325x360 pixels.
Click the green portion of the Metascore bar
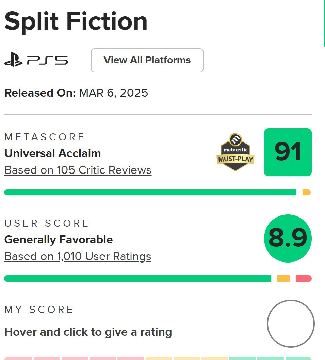(x=150, y=192)
